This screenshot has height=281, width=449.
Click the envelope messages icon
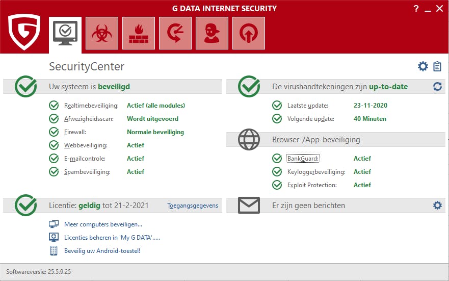click(x=249, y=206)
